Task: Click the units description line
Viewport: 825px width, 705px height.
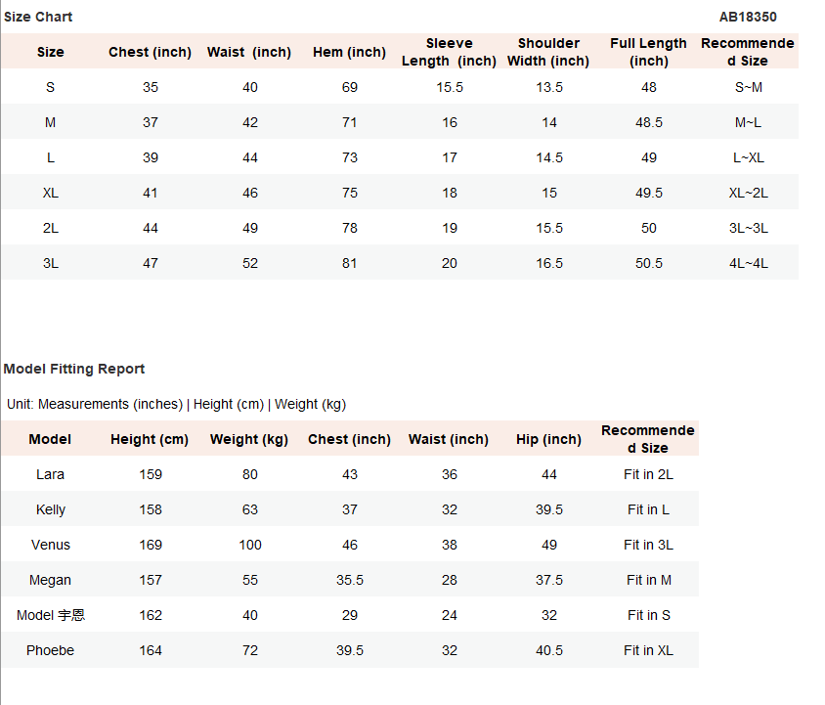Action: pos(176,404)
